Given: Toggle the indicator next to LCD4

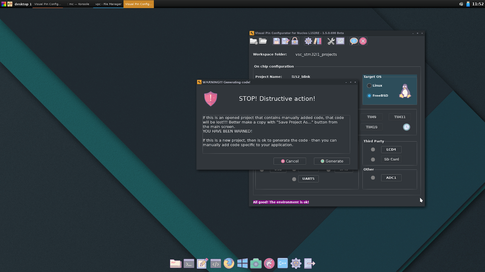Looking at the screenshot, I should [373, 150].
